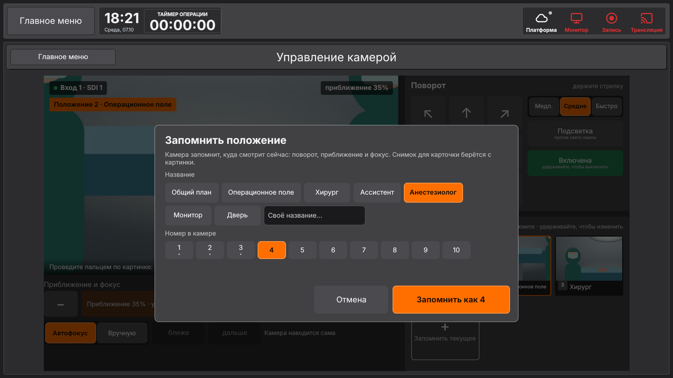
Task: Click the up-right diagonal rotation arrow
Action: tap(504, 113)
